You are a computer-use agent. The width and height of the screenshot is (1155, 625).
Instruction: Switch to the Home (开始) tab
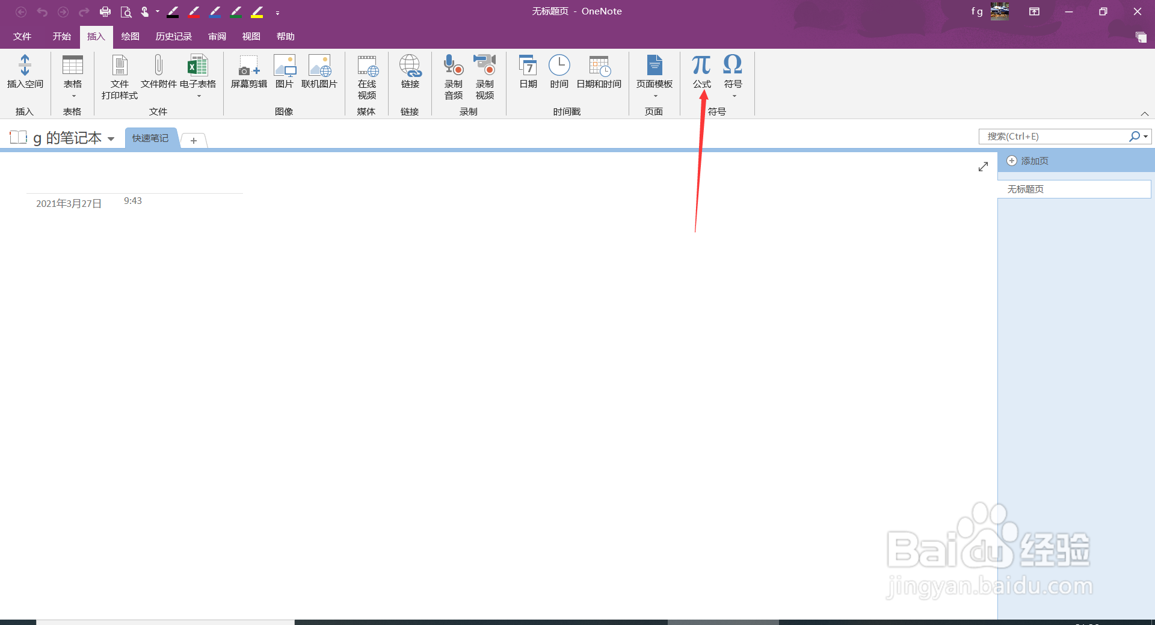[x=62, y=37]
